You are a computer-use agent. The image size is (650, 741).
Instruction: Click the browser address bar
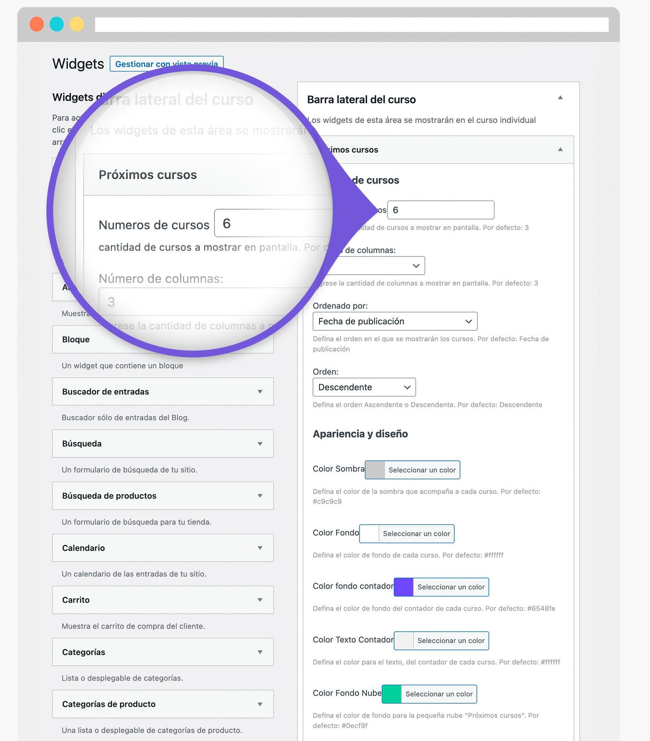pos(351,24)
